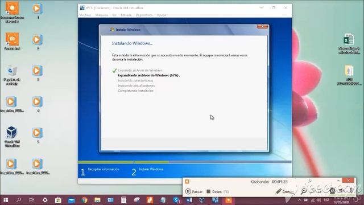Click step 1 'Recopilar información' label
The height and width of the screenshot is (205, 364).
(104, 169)
